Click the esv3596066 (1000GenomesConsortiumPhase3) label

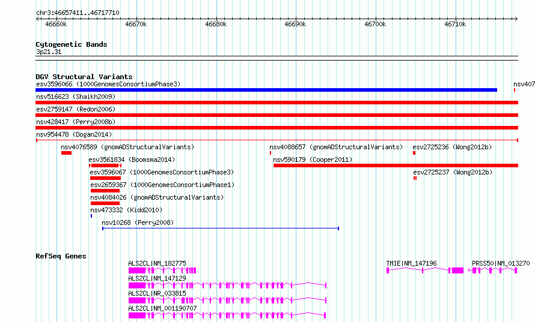click(x=108, y=84)
